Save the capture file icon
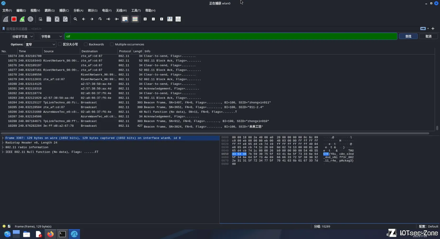 (49, 19)
